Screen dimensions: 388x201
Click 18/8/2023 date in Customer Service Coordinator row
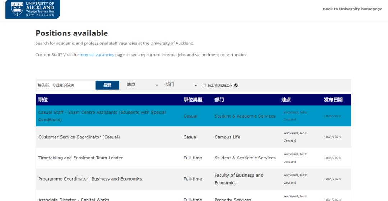[332, 137]
